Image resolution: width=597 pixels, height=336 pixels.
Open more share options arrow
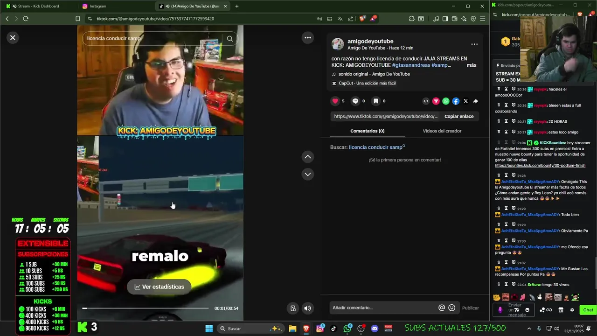pos(476,101)
